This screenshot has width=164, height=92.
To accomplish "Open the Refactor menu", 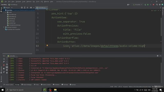I will point(29,2).
